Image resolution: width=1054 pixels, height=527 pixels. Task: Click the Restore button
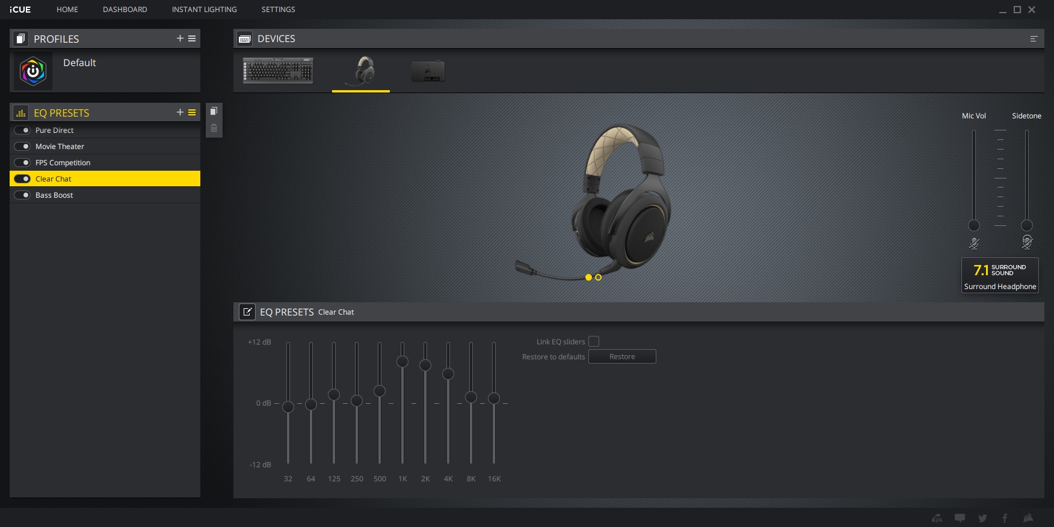coord(622,356)
